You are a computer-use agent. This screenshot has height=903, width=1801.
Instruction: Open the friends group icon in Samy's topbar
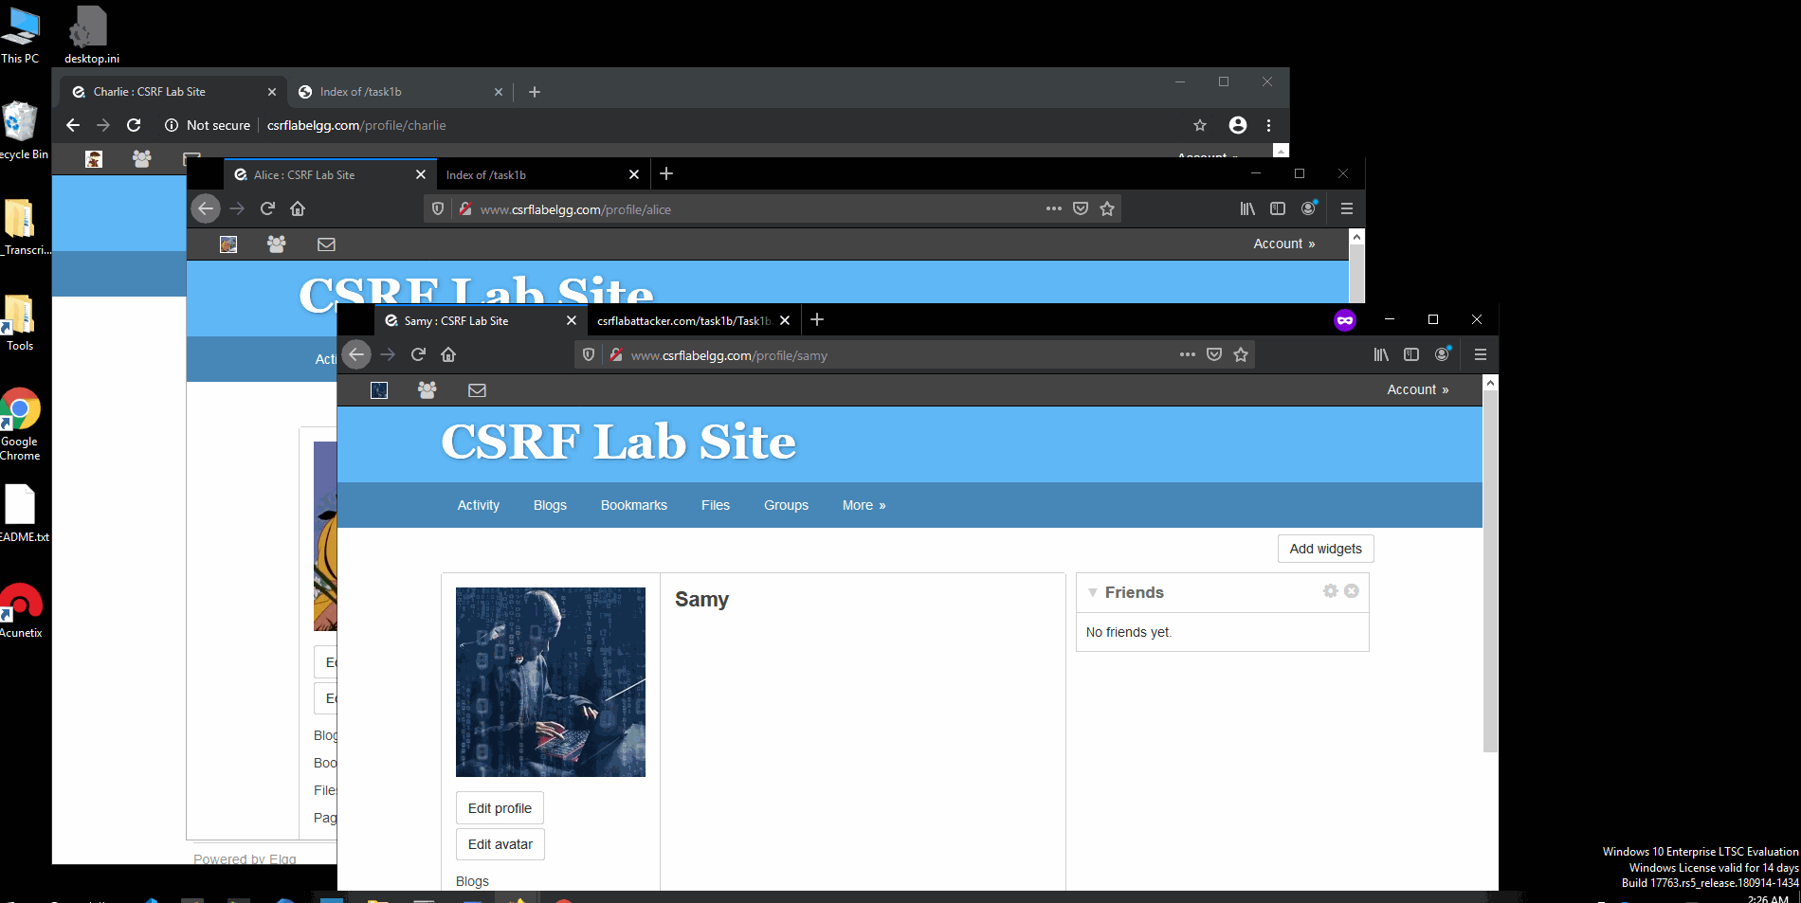point(428,390)
